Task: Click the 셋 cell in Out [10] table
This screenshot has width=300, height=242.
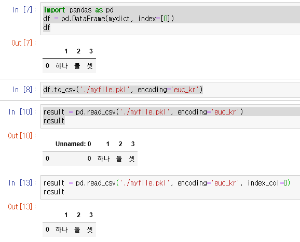Action: click(x=132, y=159)
